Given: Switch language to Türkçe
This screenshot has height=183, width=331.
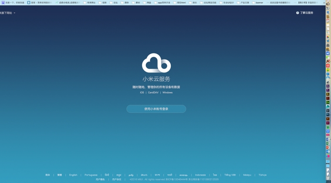Looking at the screenshot, I should pos(262,175).
